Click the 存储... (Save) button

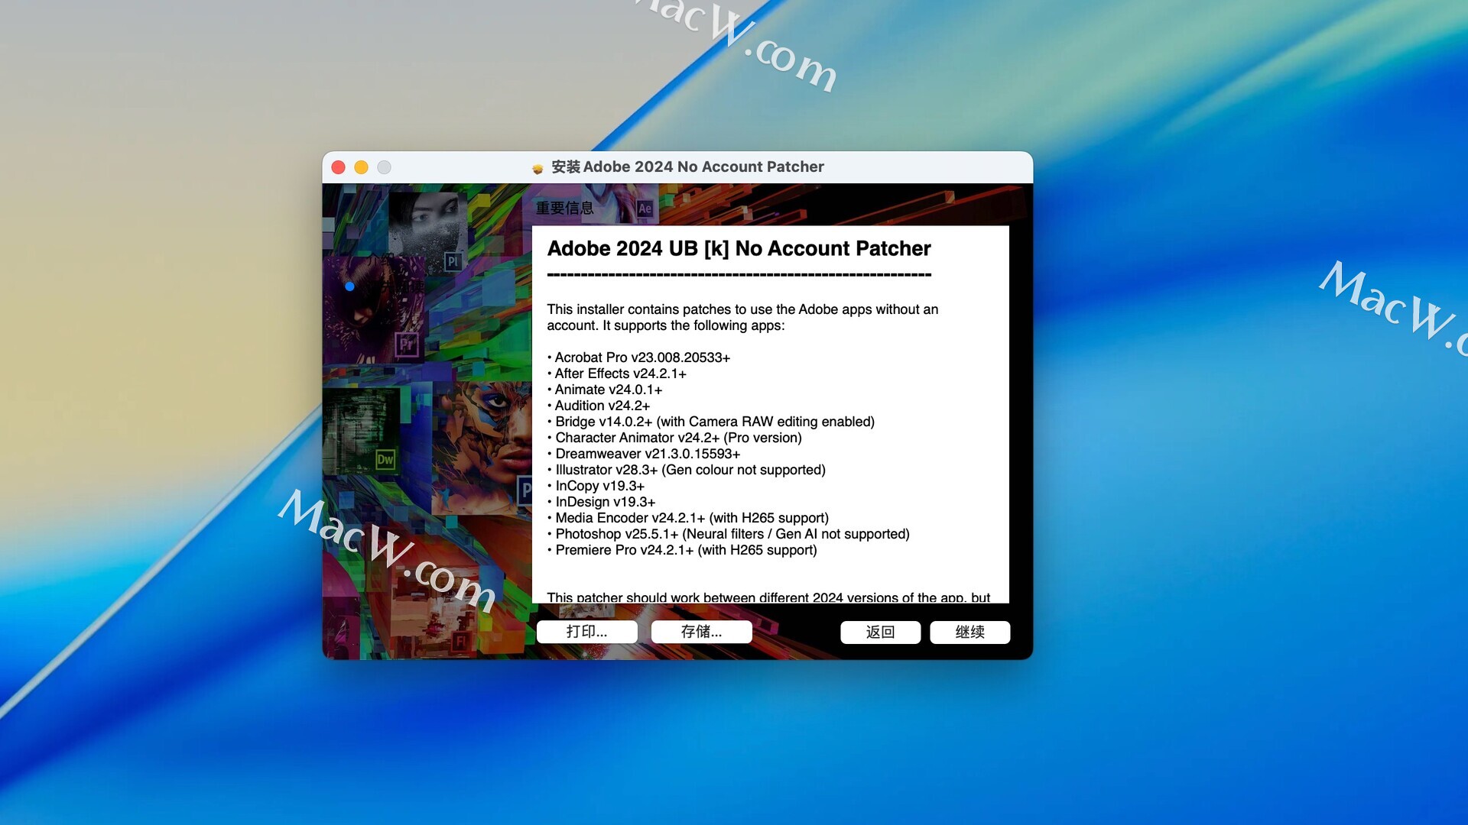(x=701, y=631)
